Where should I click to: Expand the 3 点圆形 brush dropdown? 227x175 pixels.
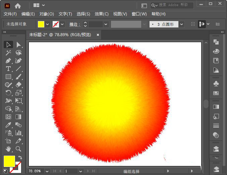tap(181, 24)
